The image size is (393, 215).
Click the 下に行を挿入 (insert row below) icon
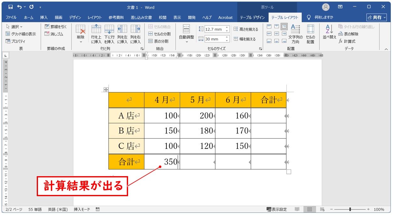pos(109,34)
